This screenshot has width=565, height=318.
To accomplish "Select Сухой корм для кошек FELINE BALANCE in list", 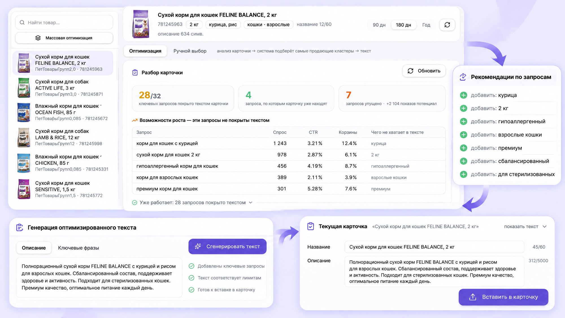I will pyautogui.click(x=63, y=63).
